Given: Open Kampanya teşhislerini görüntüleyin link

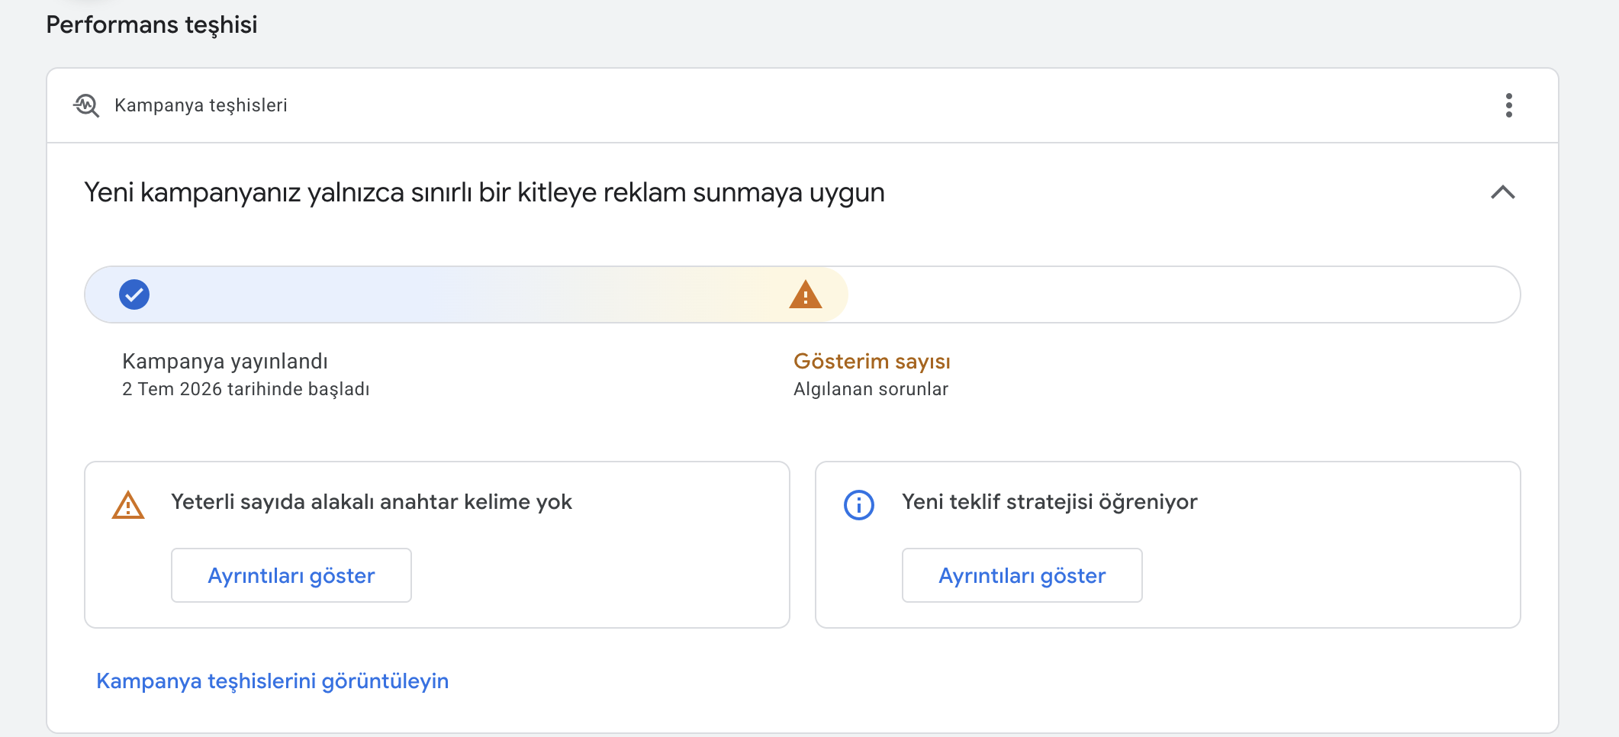Looking at the screenshot, I should tap(272, 681).
